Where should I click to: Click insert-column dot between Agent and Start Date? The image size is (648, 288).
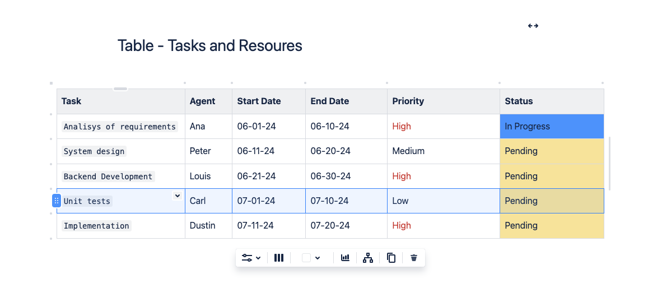tap(232, 83)
